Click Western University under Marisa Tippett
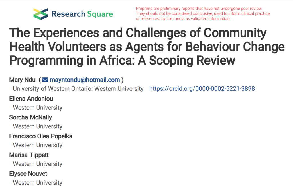 coord(38,164)
